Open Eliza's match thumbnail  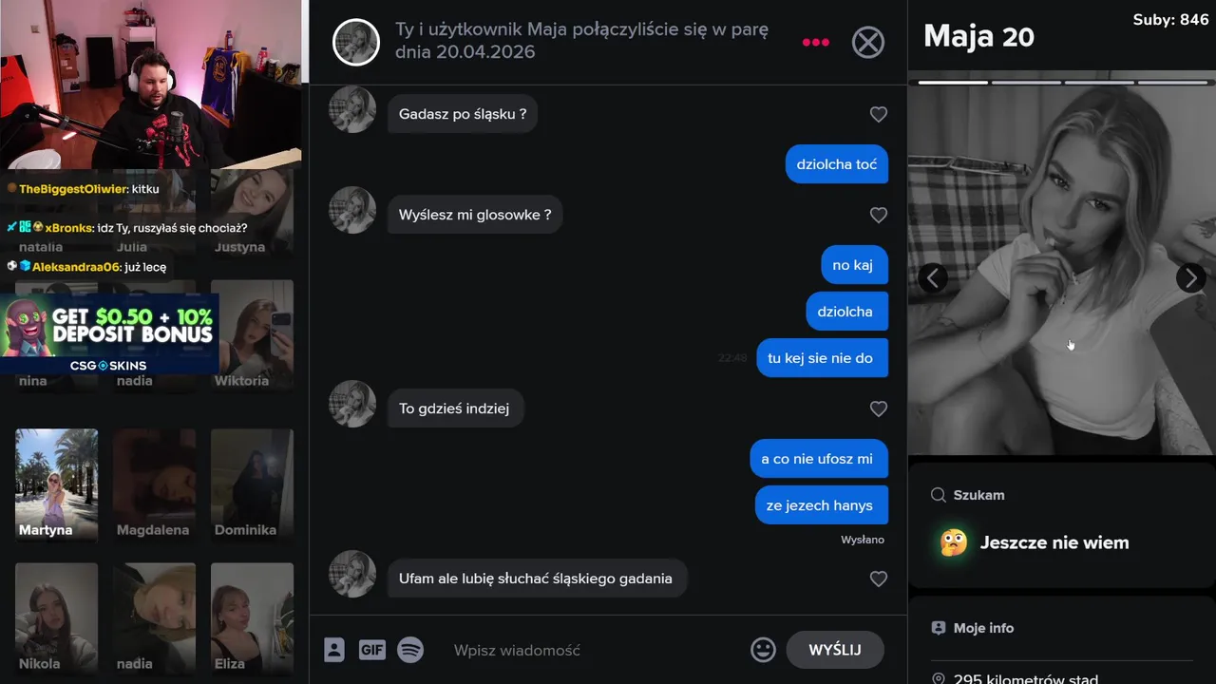pyautogui.click(x=252, y=617)
